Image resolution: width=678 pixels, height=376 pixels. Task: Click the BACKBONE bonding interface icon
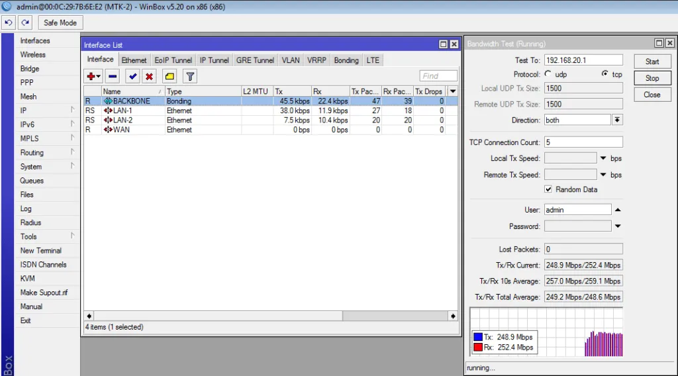108,101
